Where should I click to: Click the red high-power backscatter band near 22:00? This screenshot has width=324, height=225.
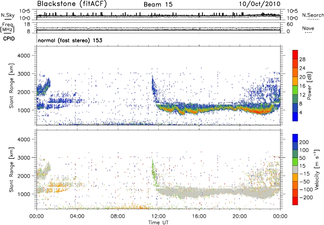click(x=259, y=112)
